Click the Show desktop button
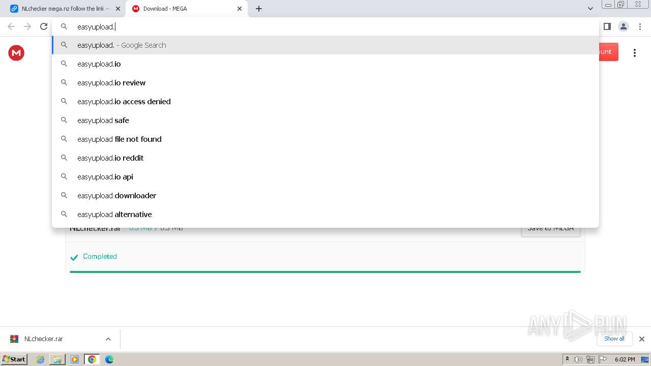This screenshot has width=651, height=366. [x=645, y=359]
